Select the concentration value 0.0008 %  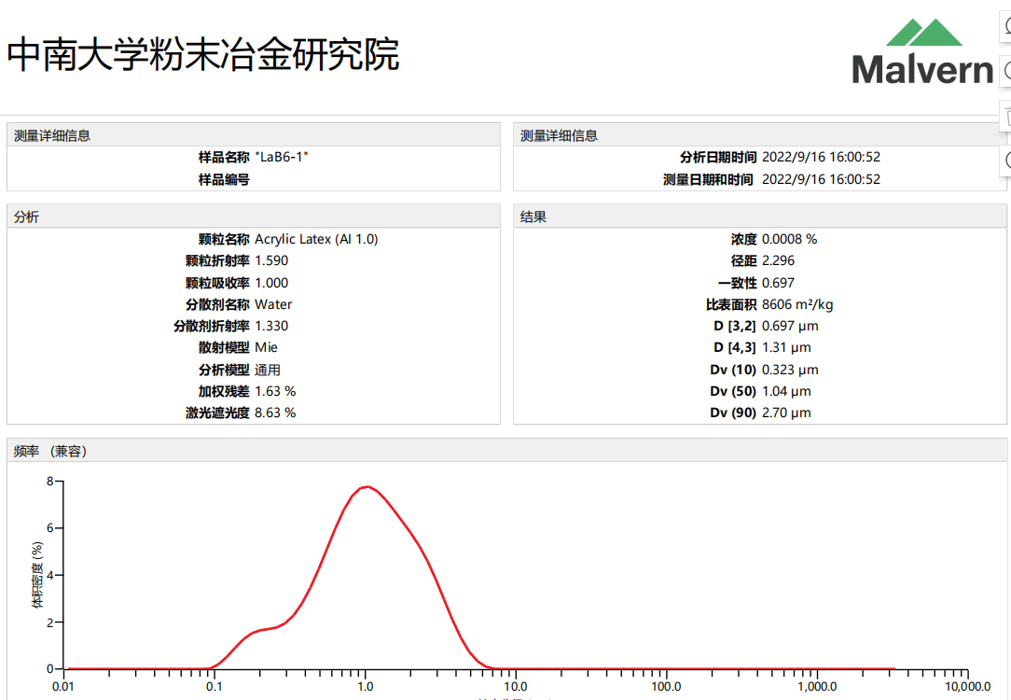pyautogui.click(x=789, y=239)
